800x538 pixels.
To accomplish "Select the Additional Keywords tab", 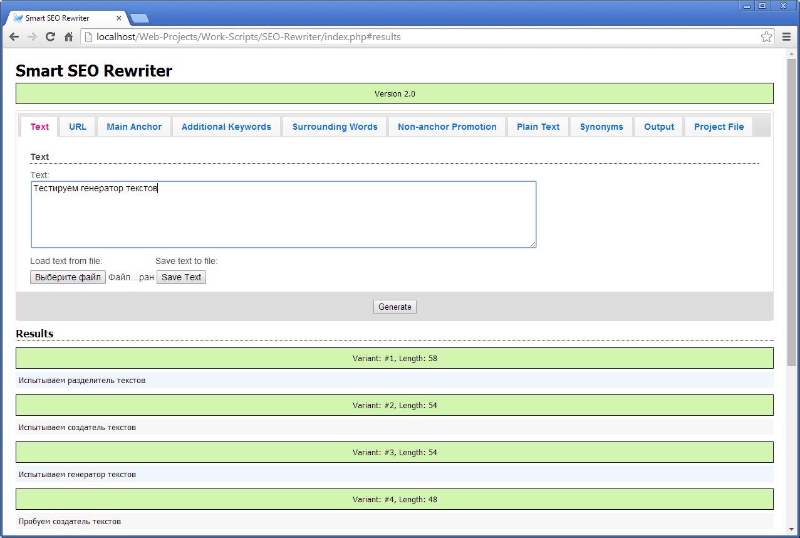I will point(226,127).
